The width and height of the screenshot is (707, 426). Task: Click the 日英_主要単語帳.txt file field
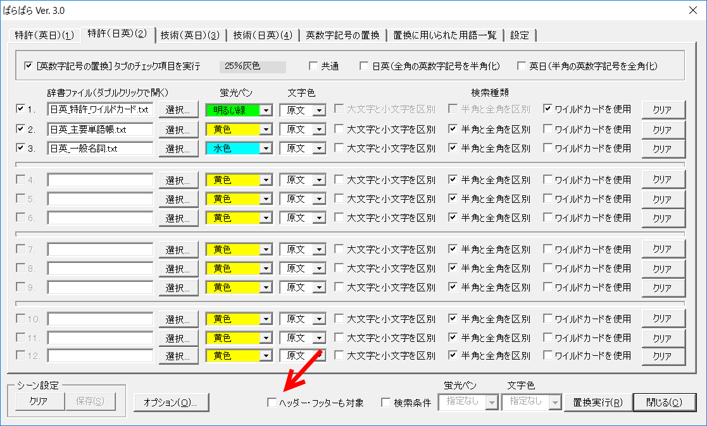click(x=100, y=129)
